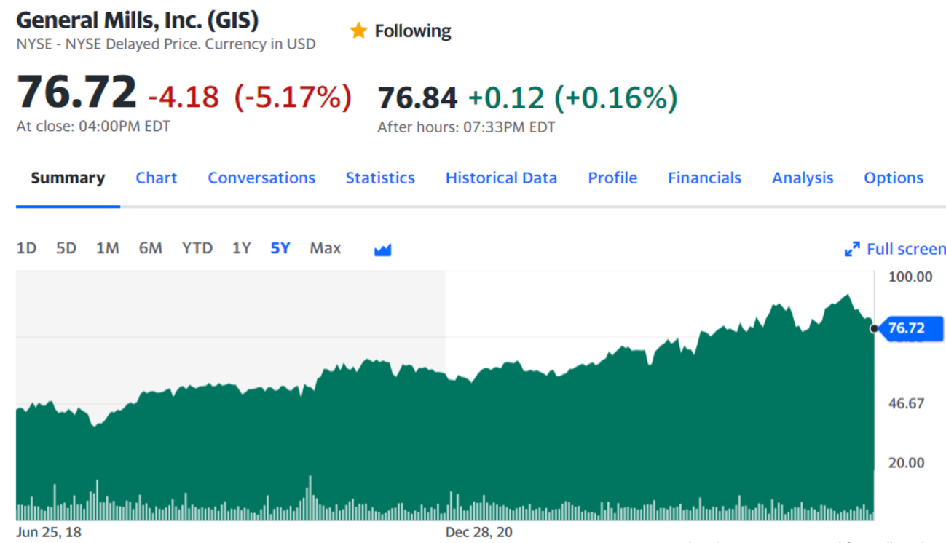Click the after hours price 76.84
This screenshot has height=543, width=946.
[418, 98]
